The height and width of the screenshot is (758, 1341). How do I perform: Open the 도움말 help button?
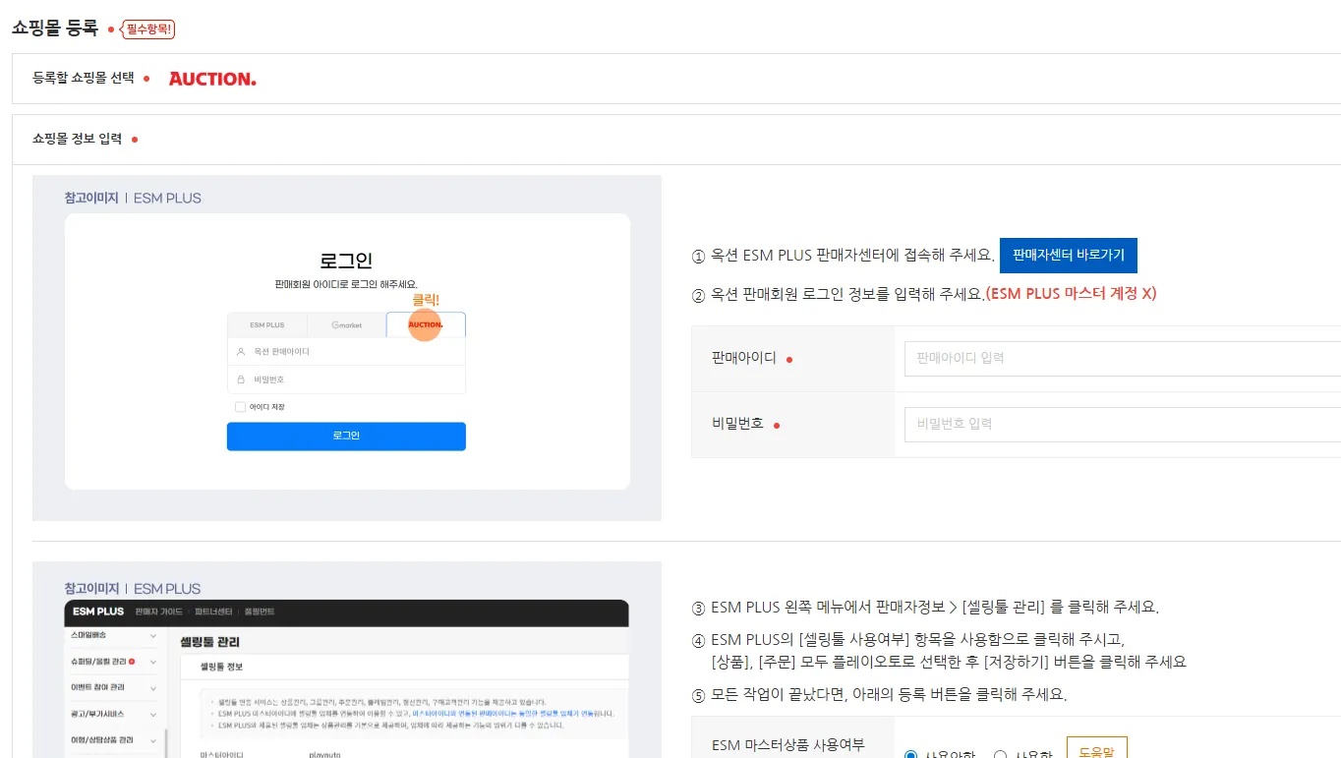pos(1096,749)
